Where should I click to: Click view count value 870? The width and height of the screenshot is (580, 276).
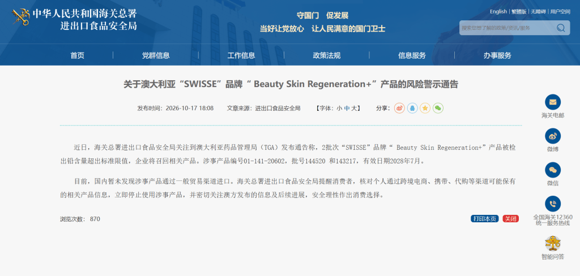pyautogui.click(x=95, y=219)
